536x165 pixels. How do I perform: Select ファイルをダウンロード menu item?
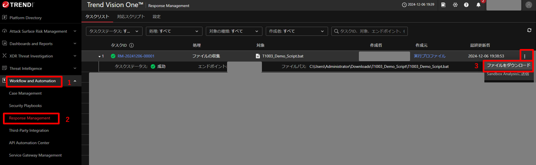click(509, 66)
